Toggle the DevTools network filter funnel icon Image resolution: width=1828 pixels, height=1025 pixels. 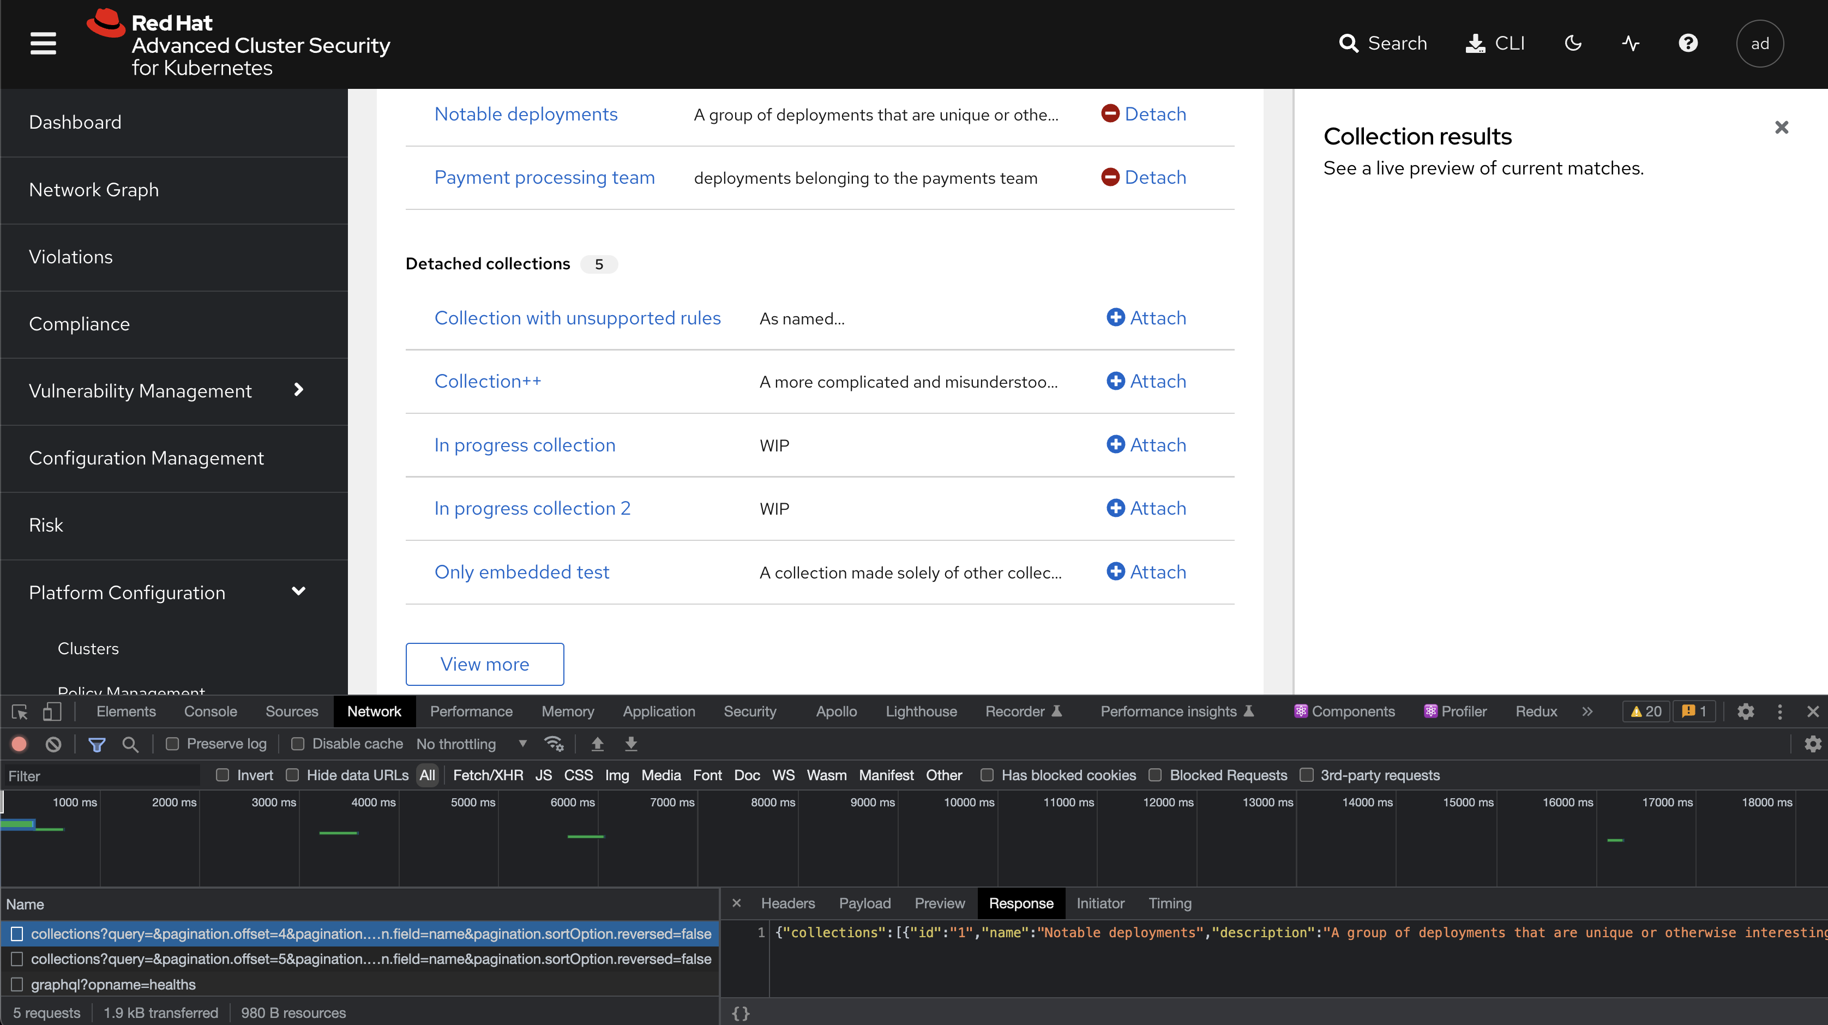click(97, 744)
